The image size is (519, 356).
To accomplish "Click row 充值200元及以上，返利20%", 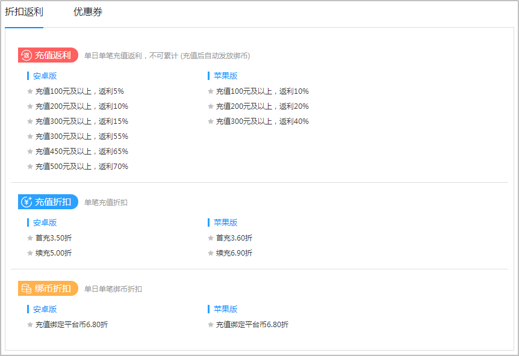I will 262,106.
